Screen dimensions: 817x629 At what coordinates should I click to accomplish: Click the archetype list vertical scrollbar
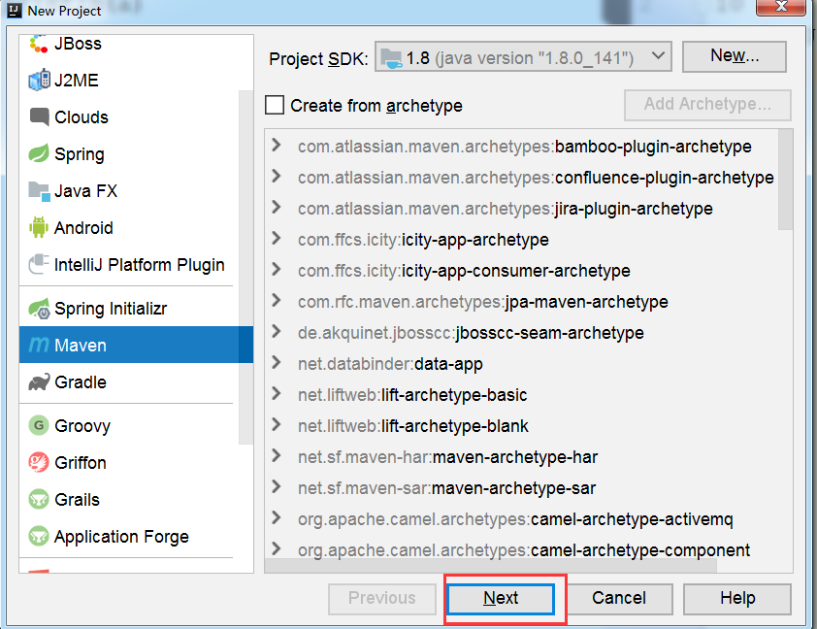point(785,180)
